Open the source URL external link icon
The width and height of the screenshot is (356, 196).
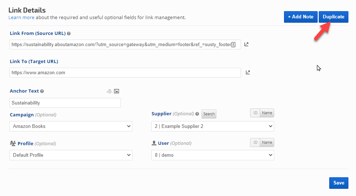point(246,44)
